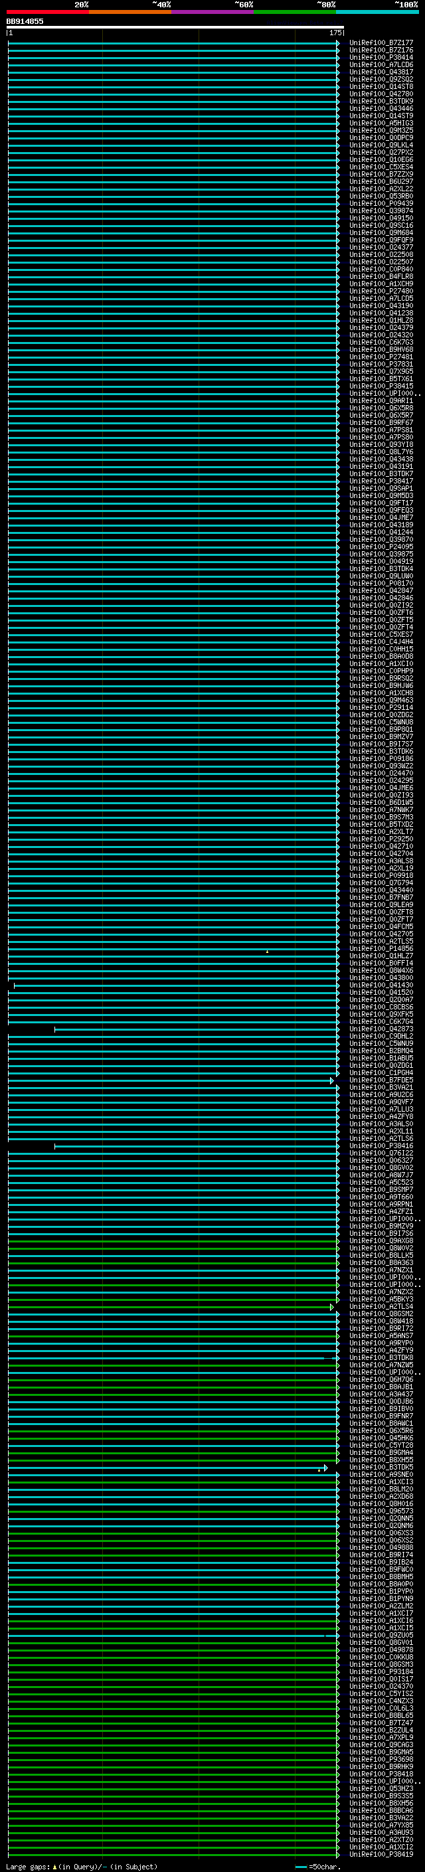Viewport: 425px width, 1872px height.
Task: Open hit UniRef100_B7Z177
Action: (x=381, y=43)
